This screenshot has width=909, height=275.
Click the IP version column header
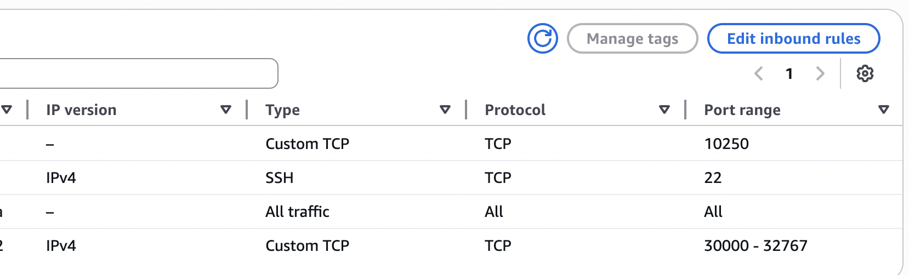81,110
